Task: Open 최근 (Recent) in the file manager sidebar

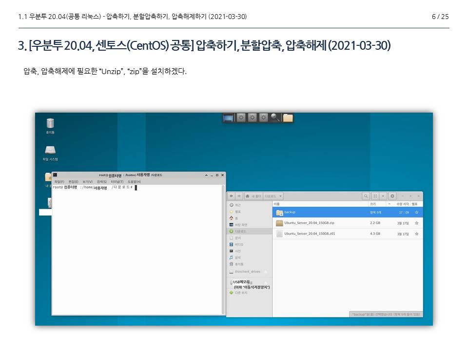Action: (x=249, y=205)
